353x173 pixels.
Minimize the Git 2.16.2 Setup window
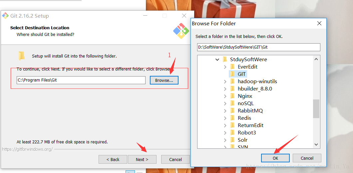pyautogui.click(x=145, y=16)
